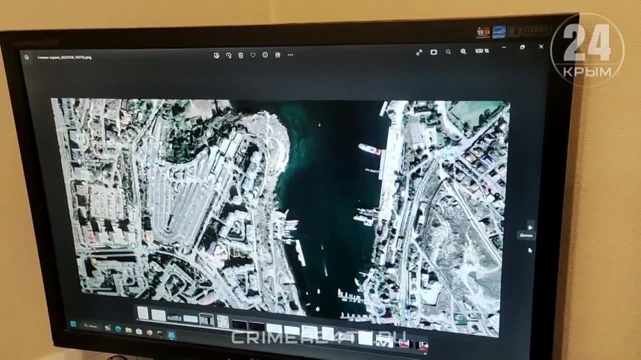This screenshot has height=360, width=641.
Task: Open the three-dot more options menu
Action: [290, 54]
